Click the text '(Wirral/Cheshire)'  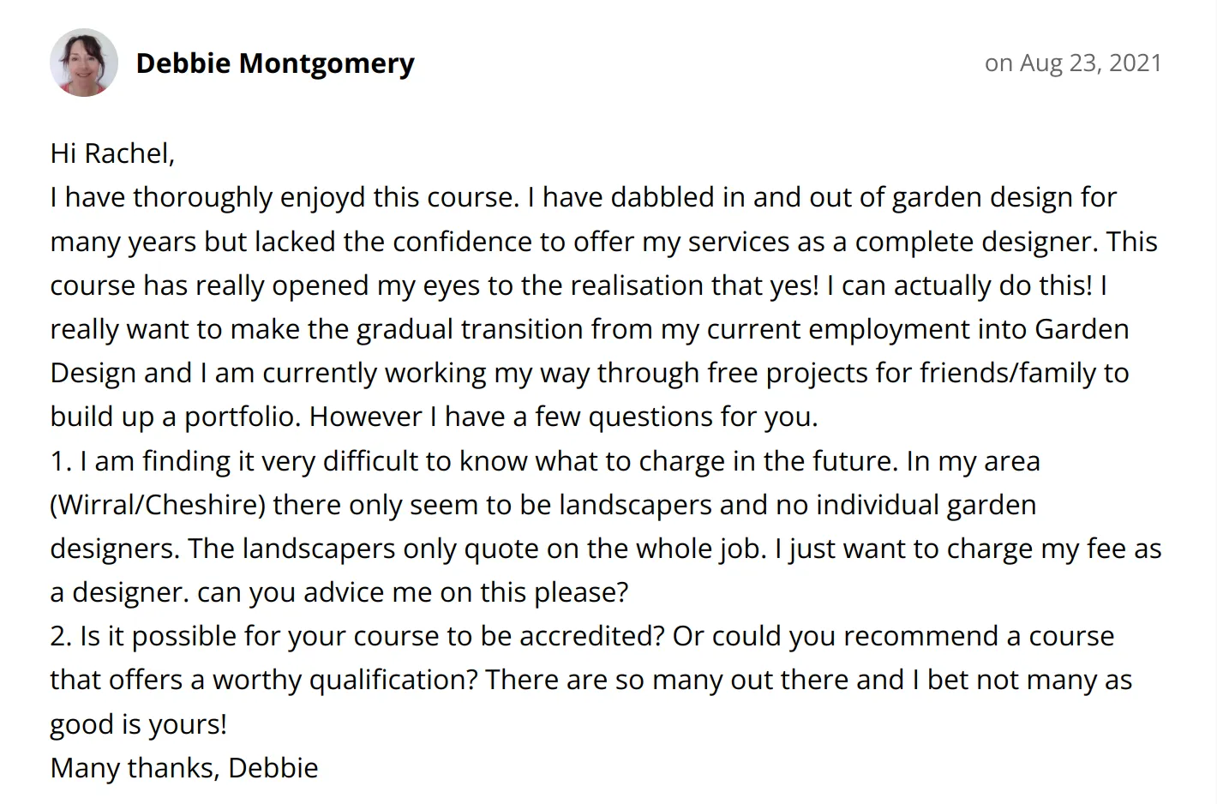point(158,505)
